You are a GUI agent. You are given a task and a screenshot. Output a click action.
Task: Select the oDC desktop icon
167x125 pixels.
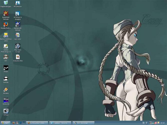click(x=6, y=57)
